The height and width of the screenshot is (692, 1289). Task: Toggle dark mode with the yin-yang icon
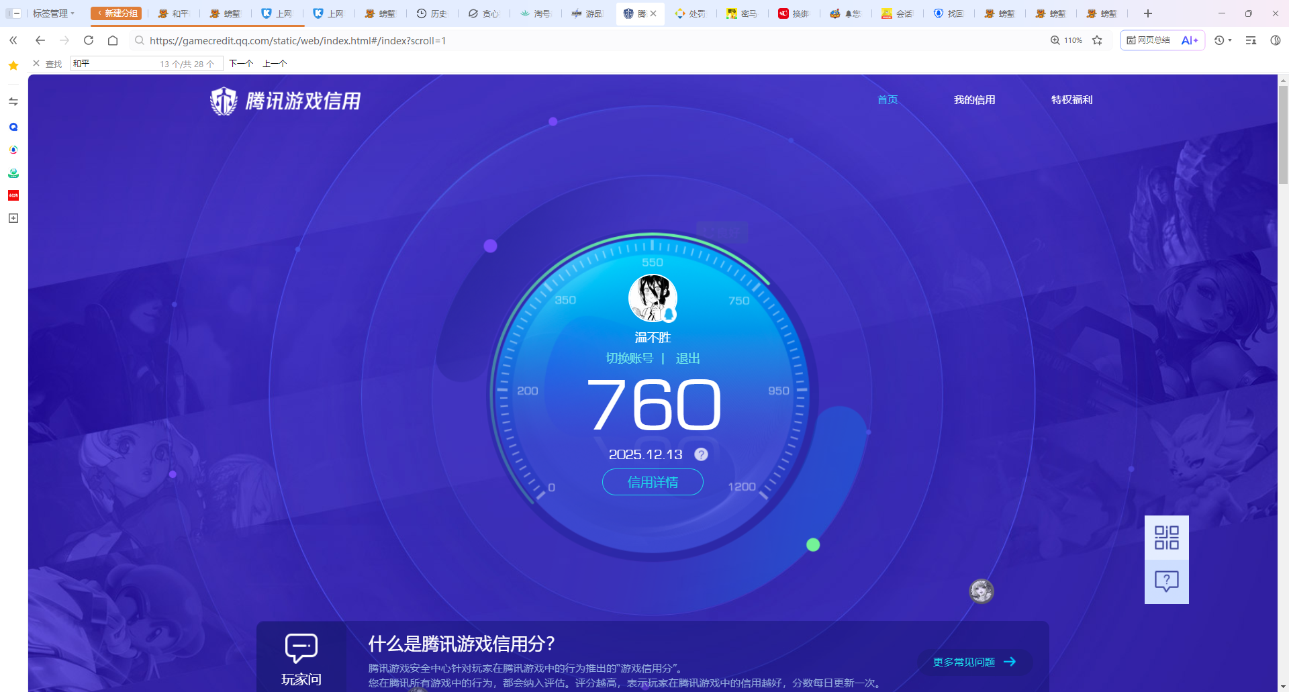coord(1276,40)
